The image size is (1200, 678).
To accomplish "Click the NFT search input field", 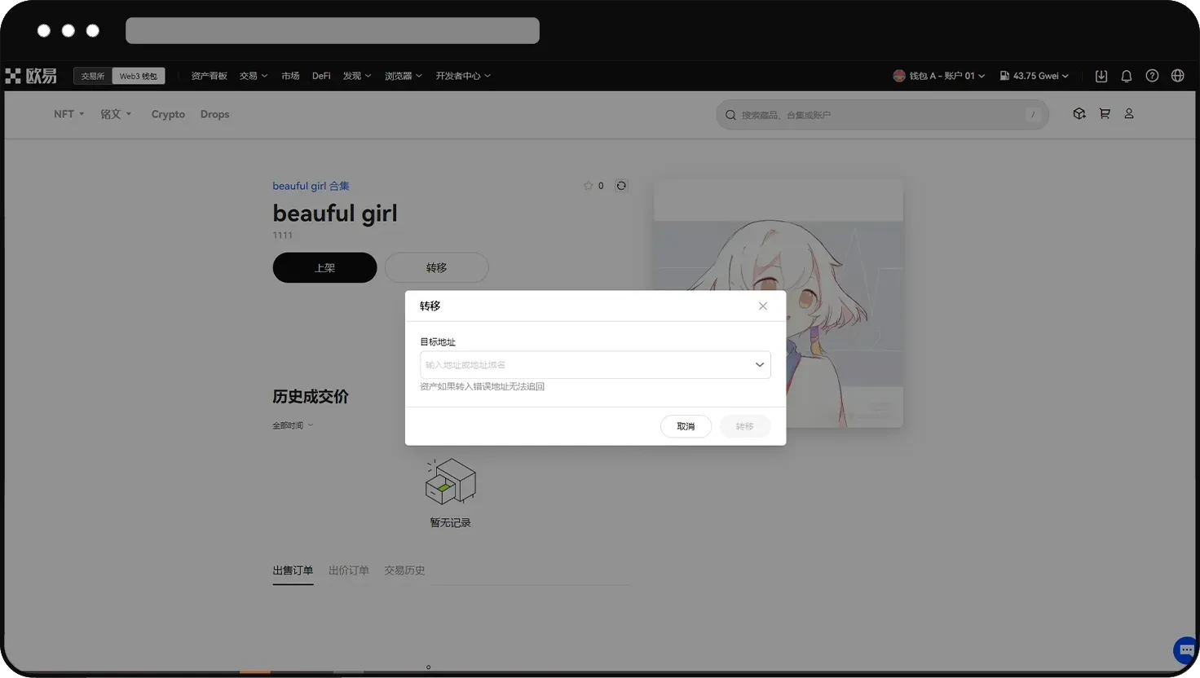I will tap(882, 115).
